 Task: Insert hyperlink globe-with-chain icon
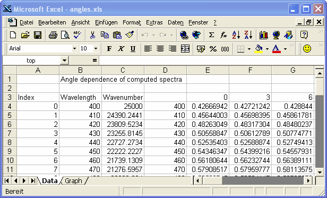pyautogui.click(x=184, y=35)
